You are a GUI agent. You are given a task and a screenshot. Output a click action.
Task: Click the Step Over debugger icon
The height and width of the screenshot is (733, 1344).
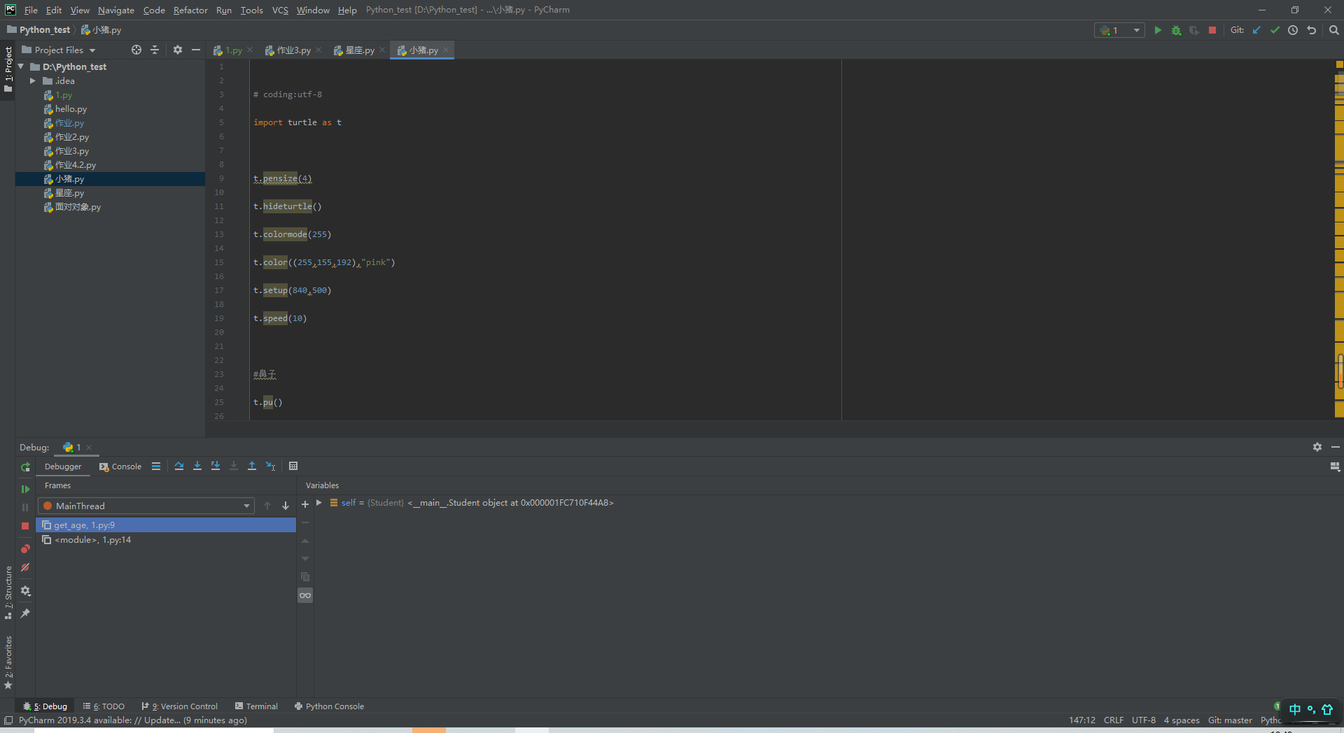tap(179, 466)
